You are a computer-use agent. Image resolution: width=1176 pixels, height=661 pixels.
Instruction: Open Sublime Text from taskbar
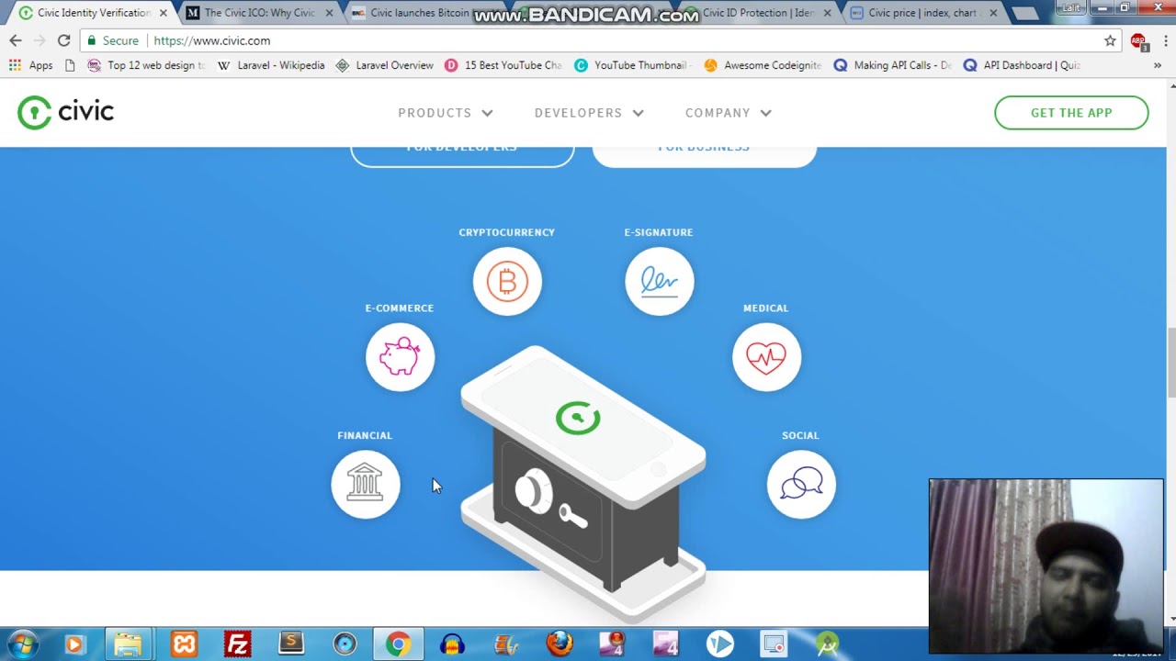click(290, 644)
